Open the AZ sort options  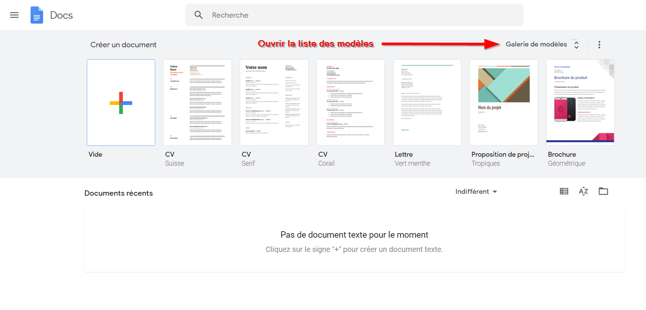(583, 191)
